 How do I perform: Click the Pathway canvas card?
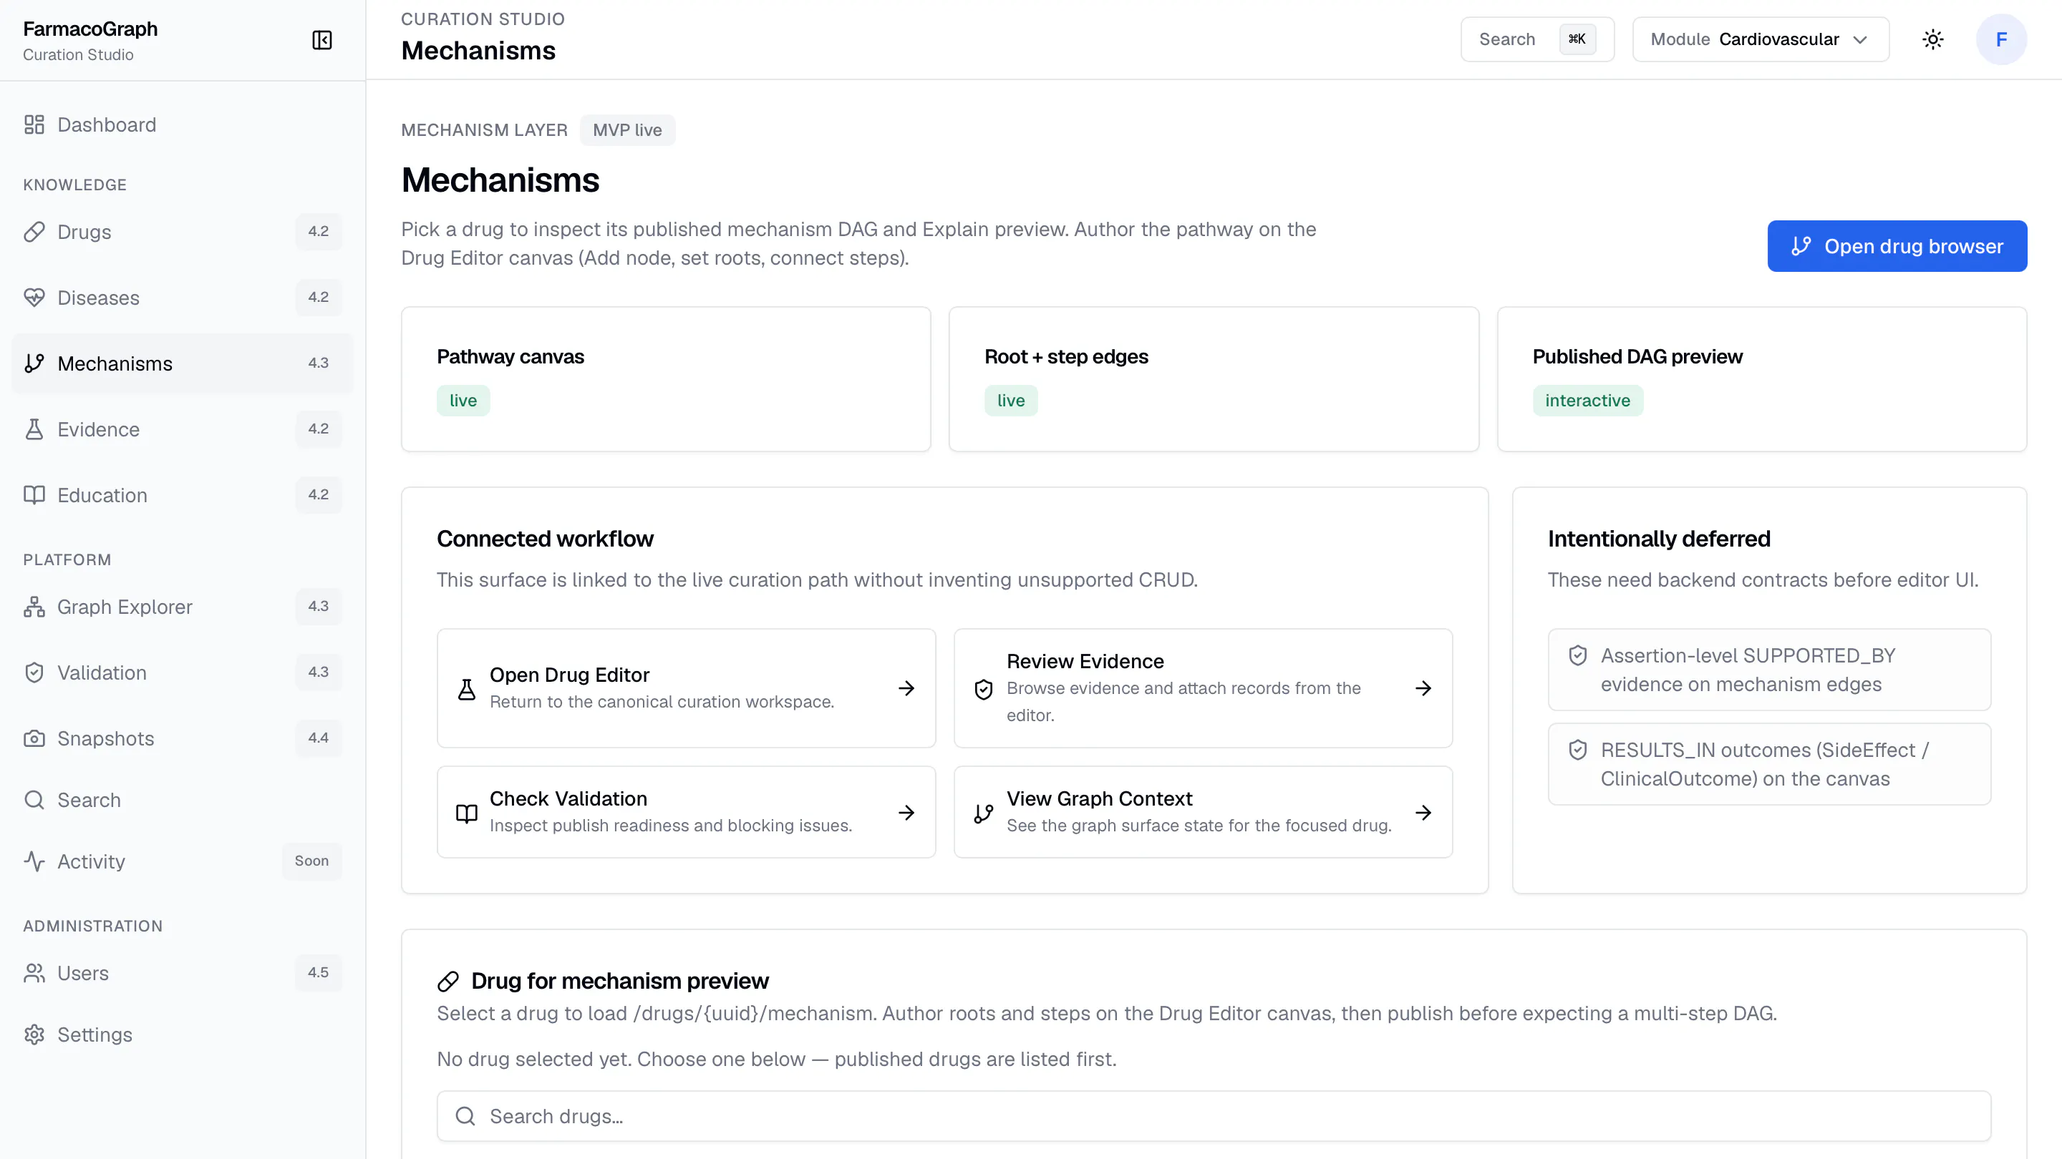[666, 379]
